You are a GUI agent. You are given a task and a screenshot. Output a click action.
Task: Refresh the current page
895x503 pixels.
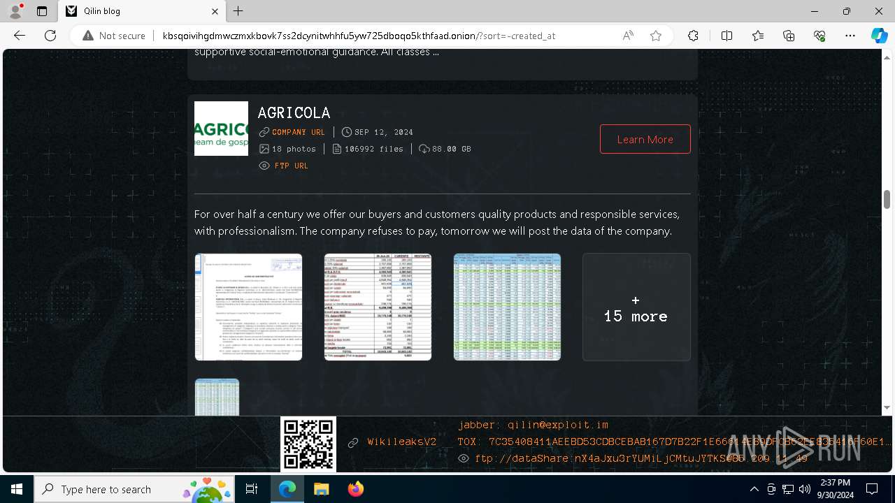point(50,36)
